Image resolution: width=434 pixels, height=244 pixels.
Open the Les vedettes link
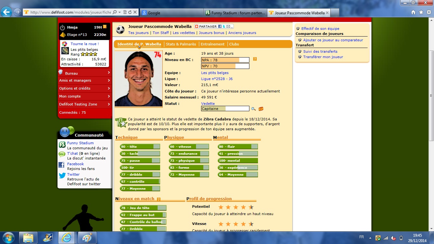[184, 33]
